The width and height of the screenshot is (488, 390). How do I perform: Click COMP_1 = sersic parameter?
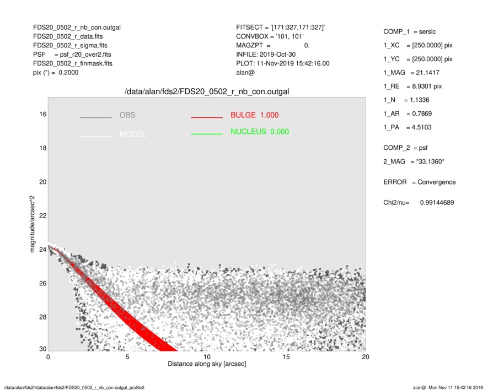tap(409, 32)
